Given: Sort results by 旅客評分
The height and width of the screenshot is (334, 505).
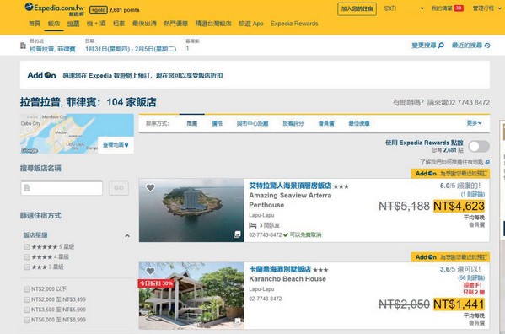Looking at the screenshot, I should coord(293,123).
